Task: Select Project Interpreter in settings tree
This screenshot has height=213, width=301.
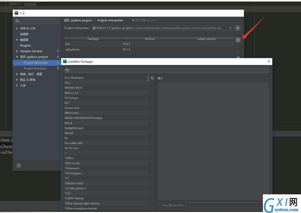Action: pos(37,63)
